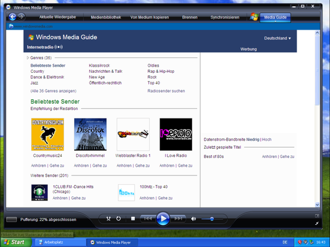Image resolution: width=330 pixels, height=247 pixels.
Task: Open the Öffentlich-rechtlich genre link
Action: click(x=105, y=83)
